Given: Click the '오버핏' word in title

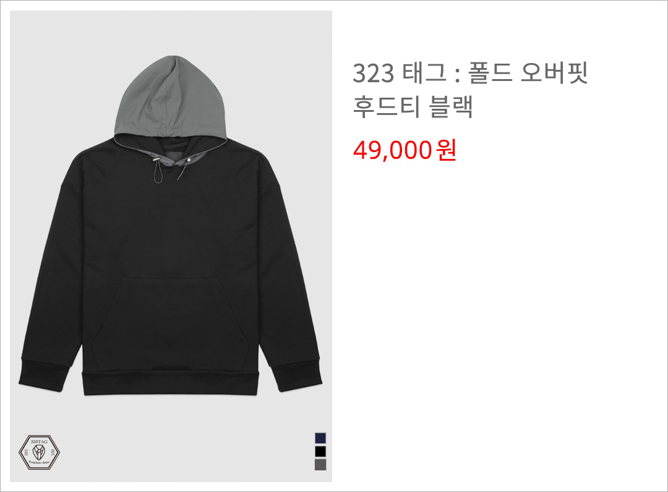Looking at the screenshot, I should click(555, 73).
